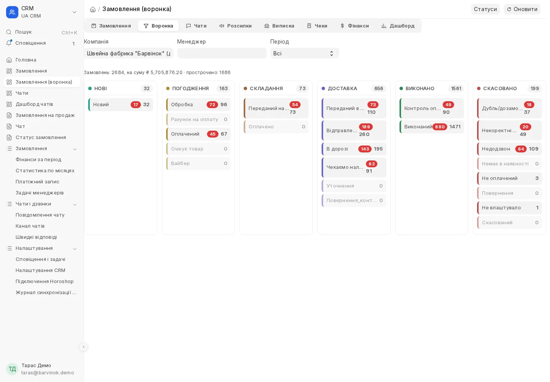Click the Замовлення на продаж document icon
Viewport: 550px width, 382px height.
[9, 115]
